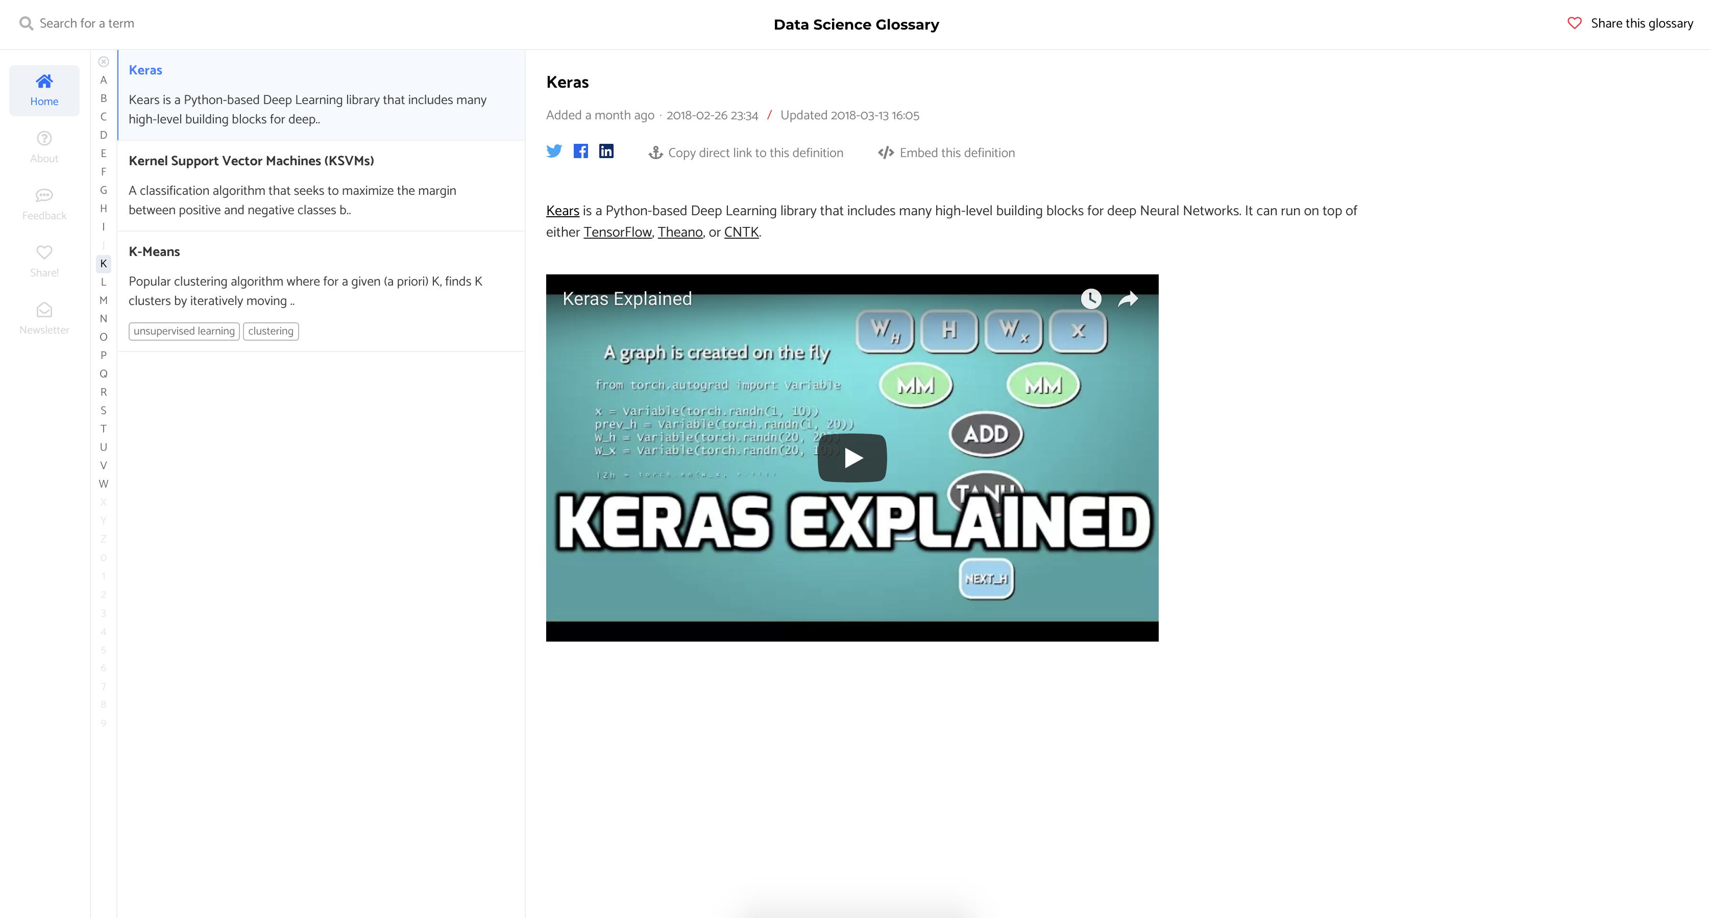Image resolution: width=1710 pixels, height=918 pixels.
Task: Open the TensorFlow glossary link
Action: (617, 232)
